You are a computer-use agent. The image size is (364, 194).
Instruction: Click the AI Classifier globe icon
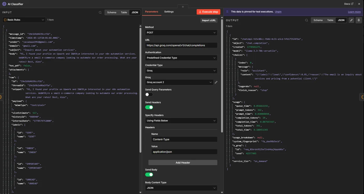[x=4, y=4]
